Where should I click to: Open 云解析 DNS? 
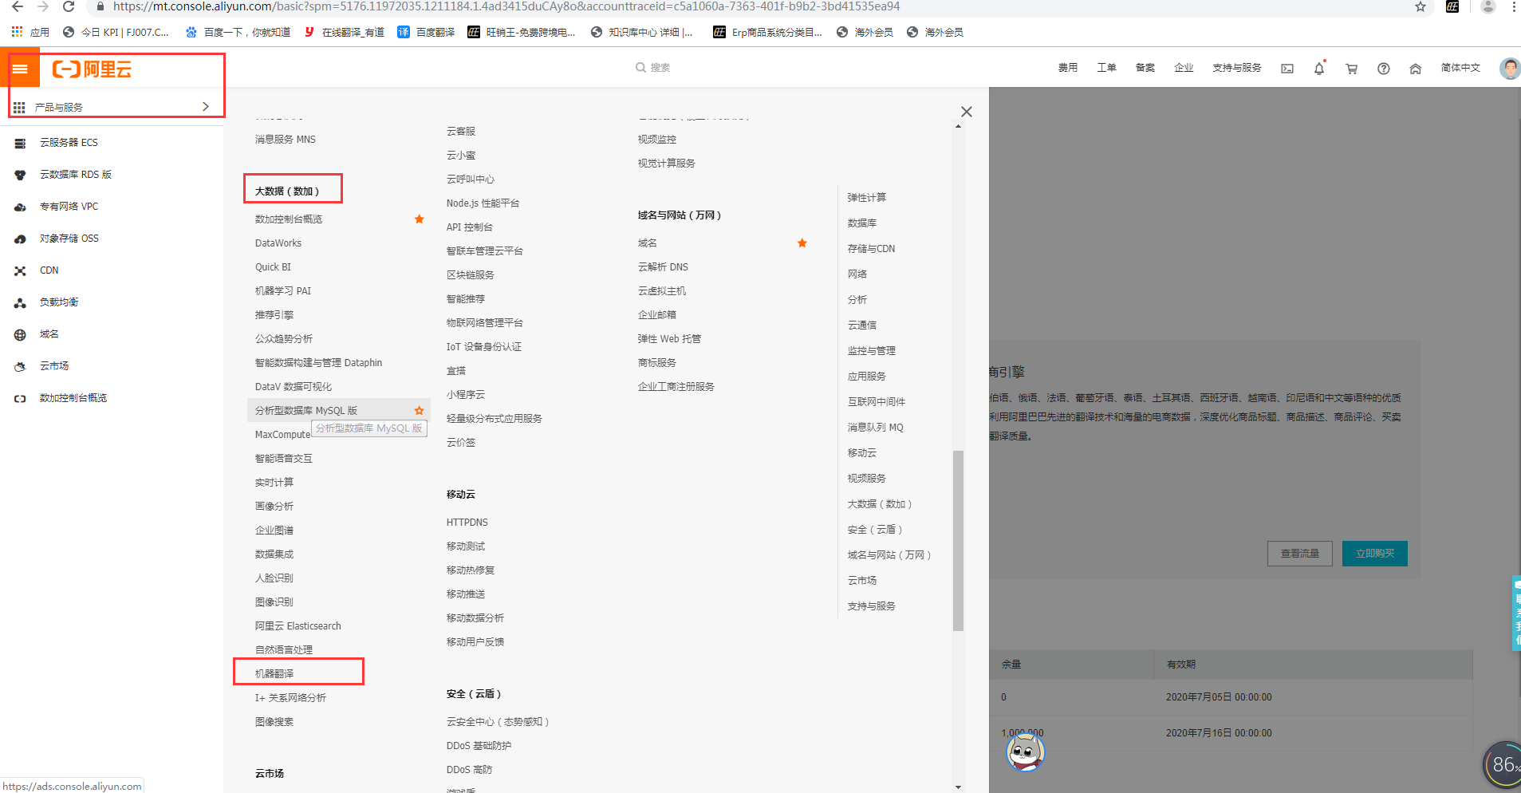[663, 267]
